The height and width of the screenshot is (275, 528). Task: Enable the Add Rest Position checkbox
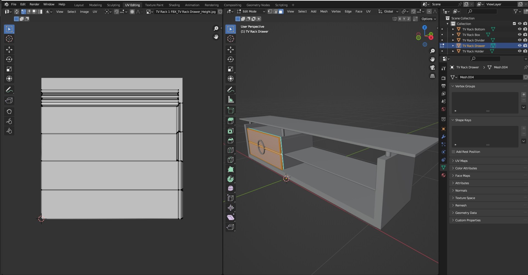click(453, 152)
